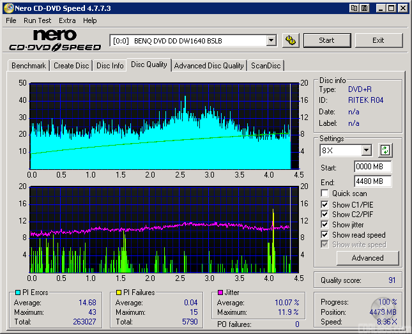Click the floppy disk save icon
The image size is (412, 334).
tap(364, 8)
